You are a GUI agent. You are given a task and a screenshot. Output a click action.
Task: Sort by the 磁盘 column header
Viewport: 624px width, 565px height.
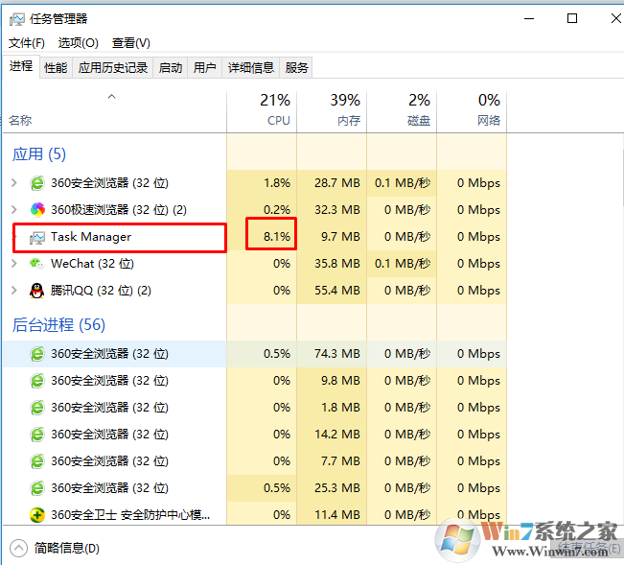coord(402,112)
